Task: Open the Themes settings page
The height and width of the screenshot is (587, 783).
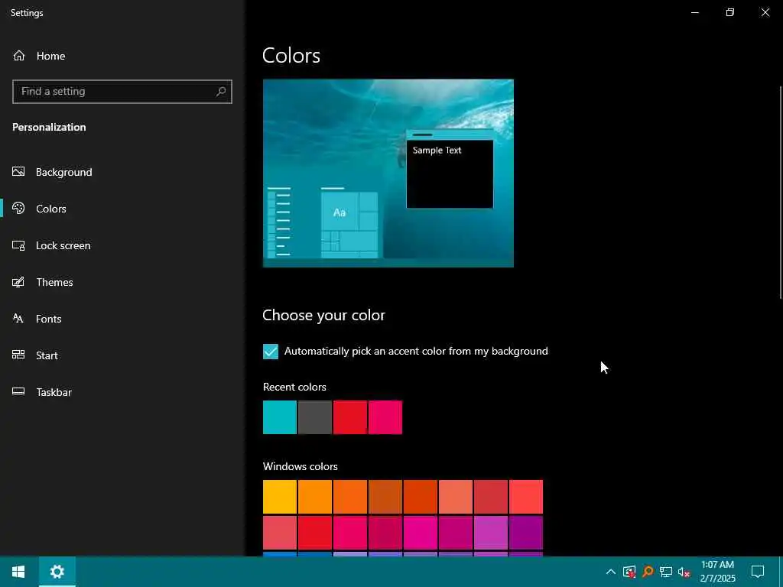Action: point(43,282)
